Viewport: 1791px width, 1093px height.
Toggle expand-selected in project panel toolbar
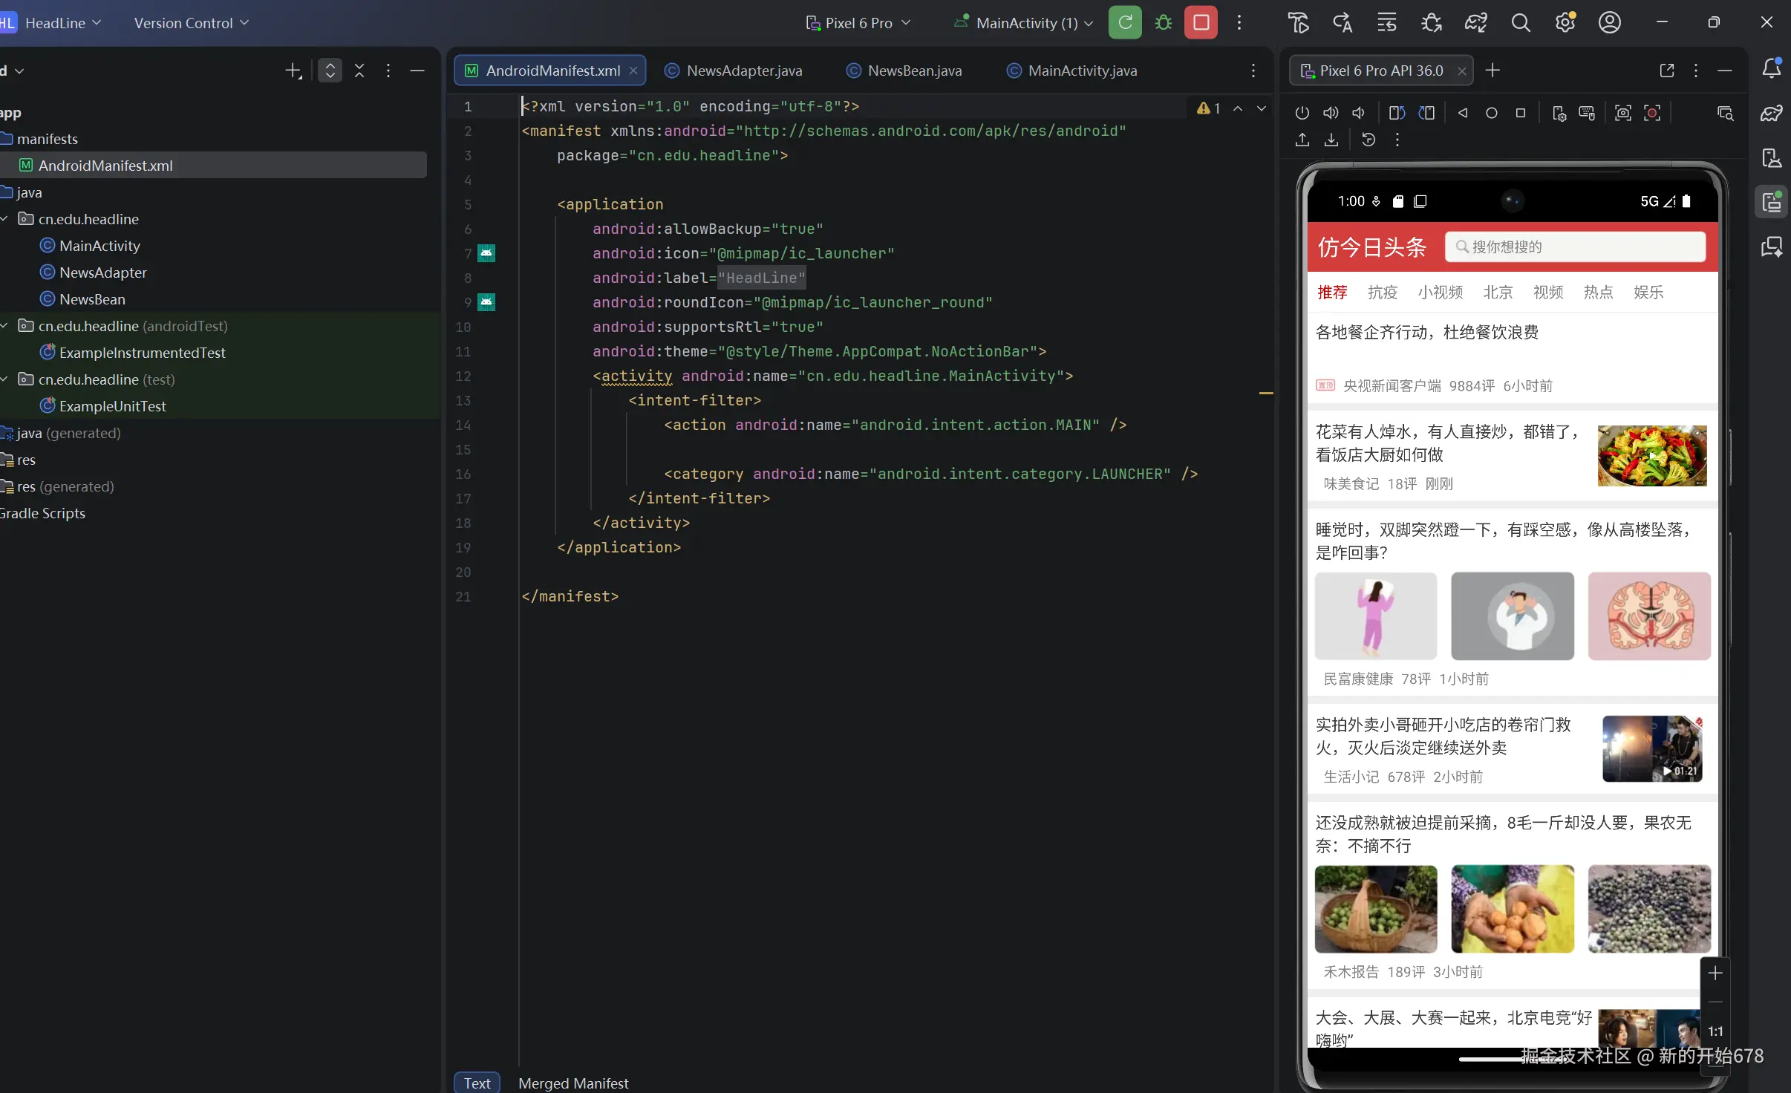(330, 71)
